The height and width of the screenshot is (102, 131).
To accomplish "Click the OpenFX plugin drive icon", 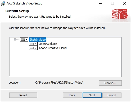I will coord(32,44).
